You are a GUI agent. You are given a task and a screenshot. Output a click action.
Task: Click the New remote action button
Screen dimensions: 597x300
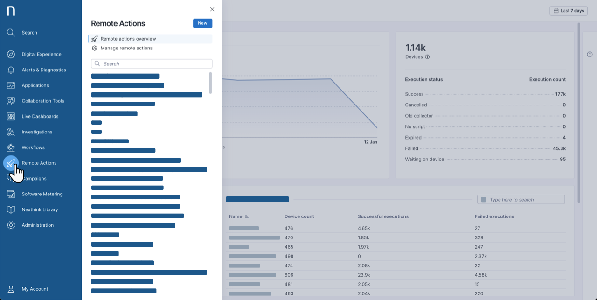click(202, 23)
